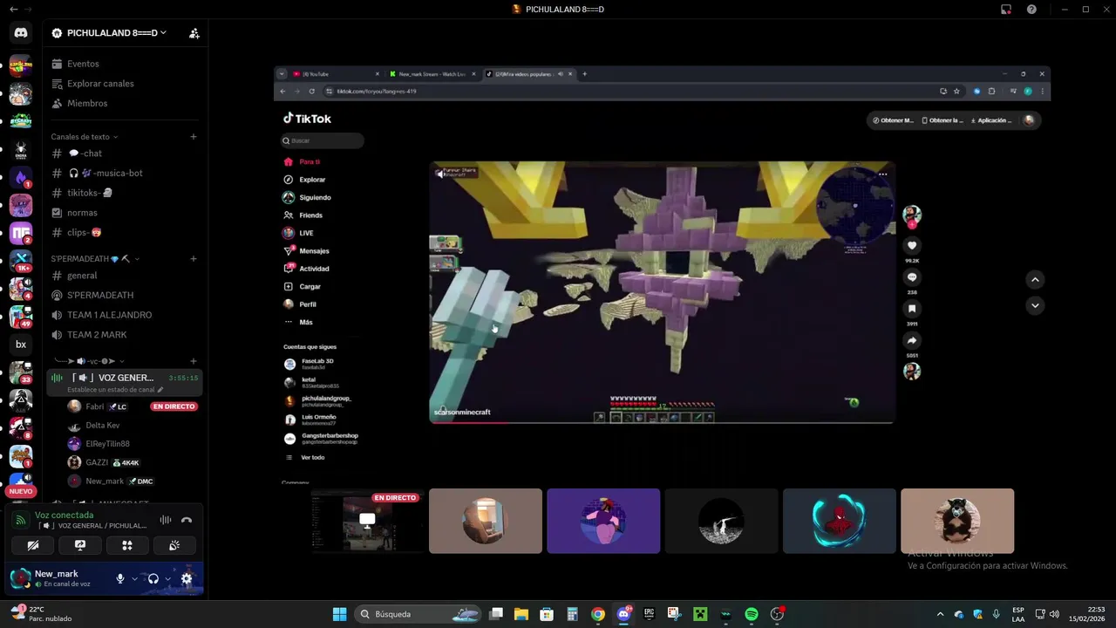Toggle the camera on
The image size is (1116, 628).
pos(33,545)
